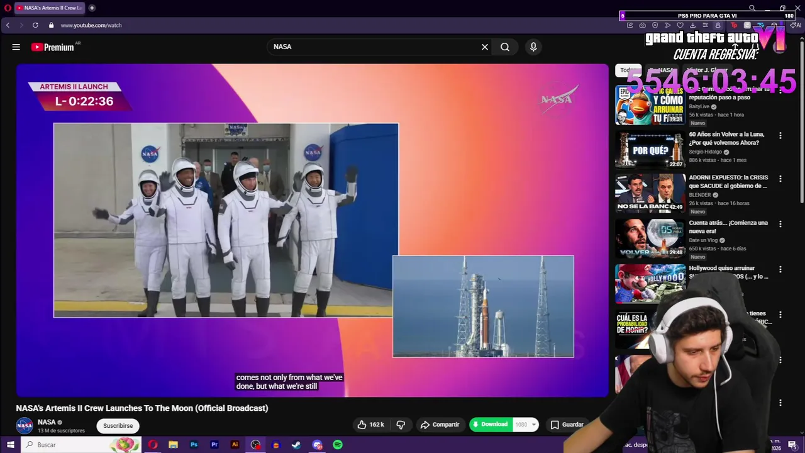Open the NASA channel avatar
The height and width of the screenshot is (453, 805).
coord(25,426)
